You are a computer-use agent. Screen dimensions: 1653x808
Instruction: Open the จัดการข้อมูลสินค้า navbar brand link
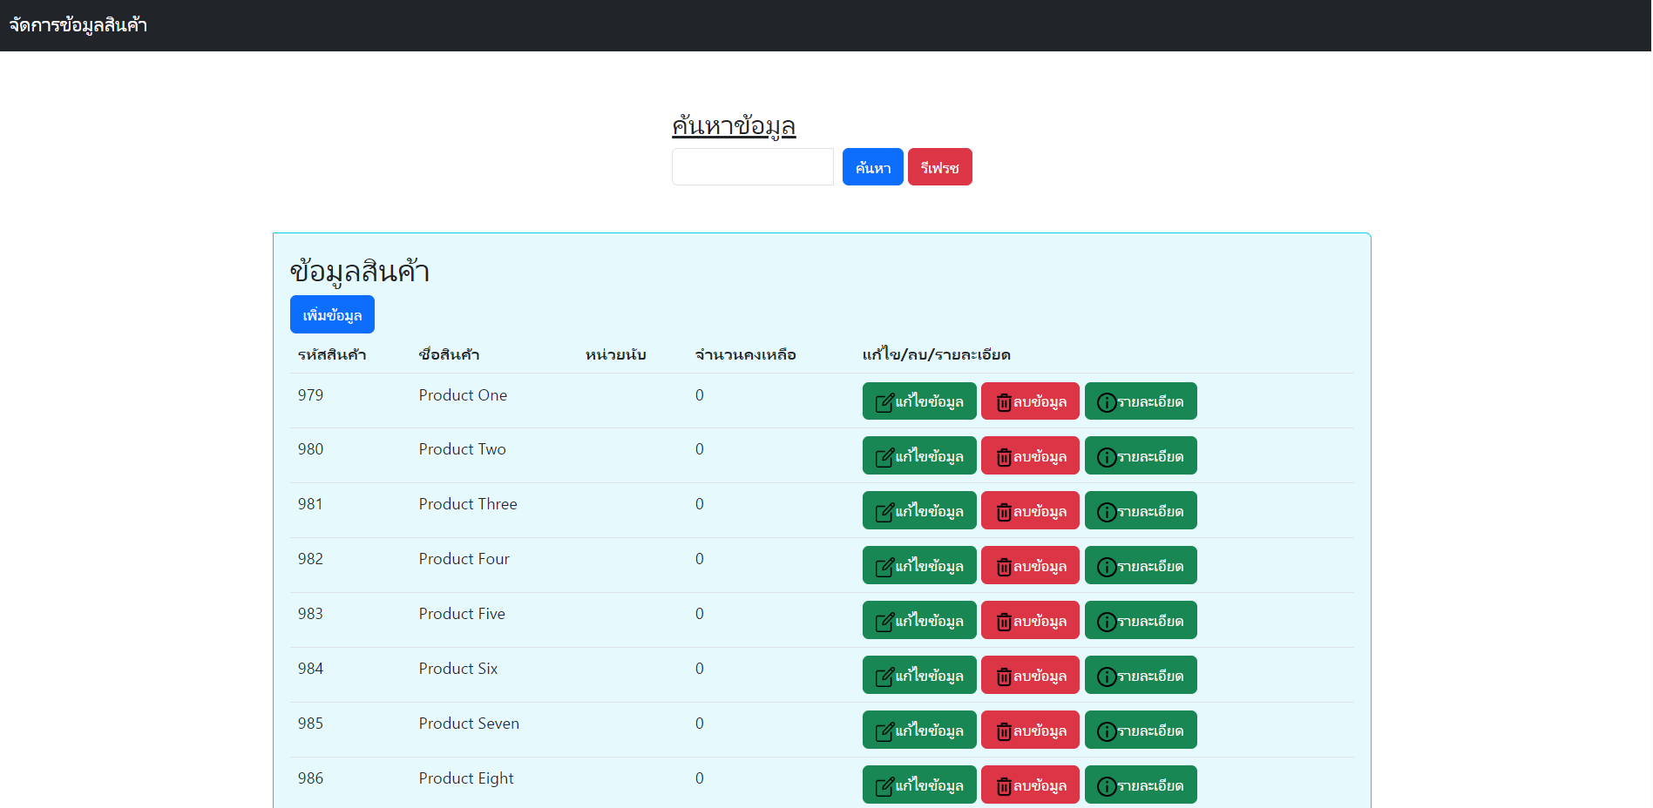[78, 25]
